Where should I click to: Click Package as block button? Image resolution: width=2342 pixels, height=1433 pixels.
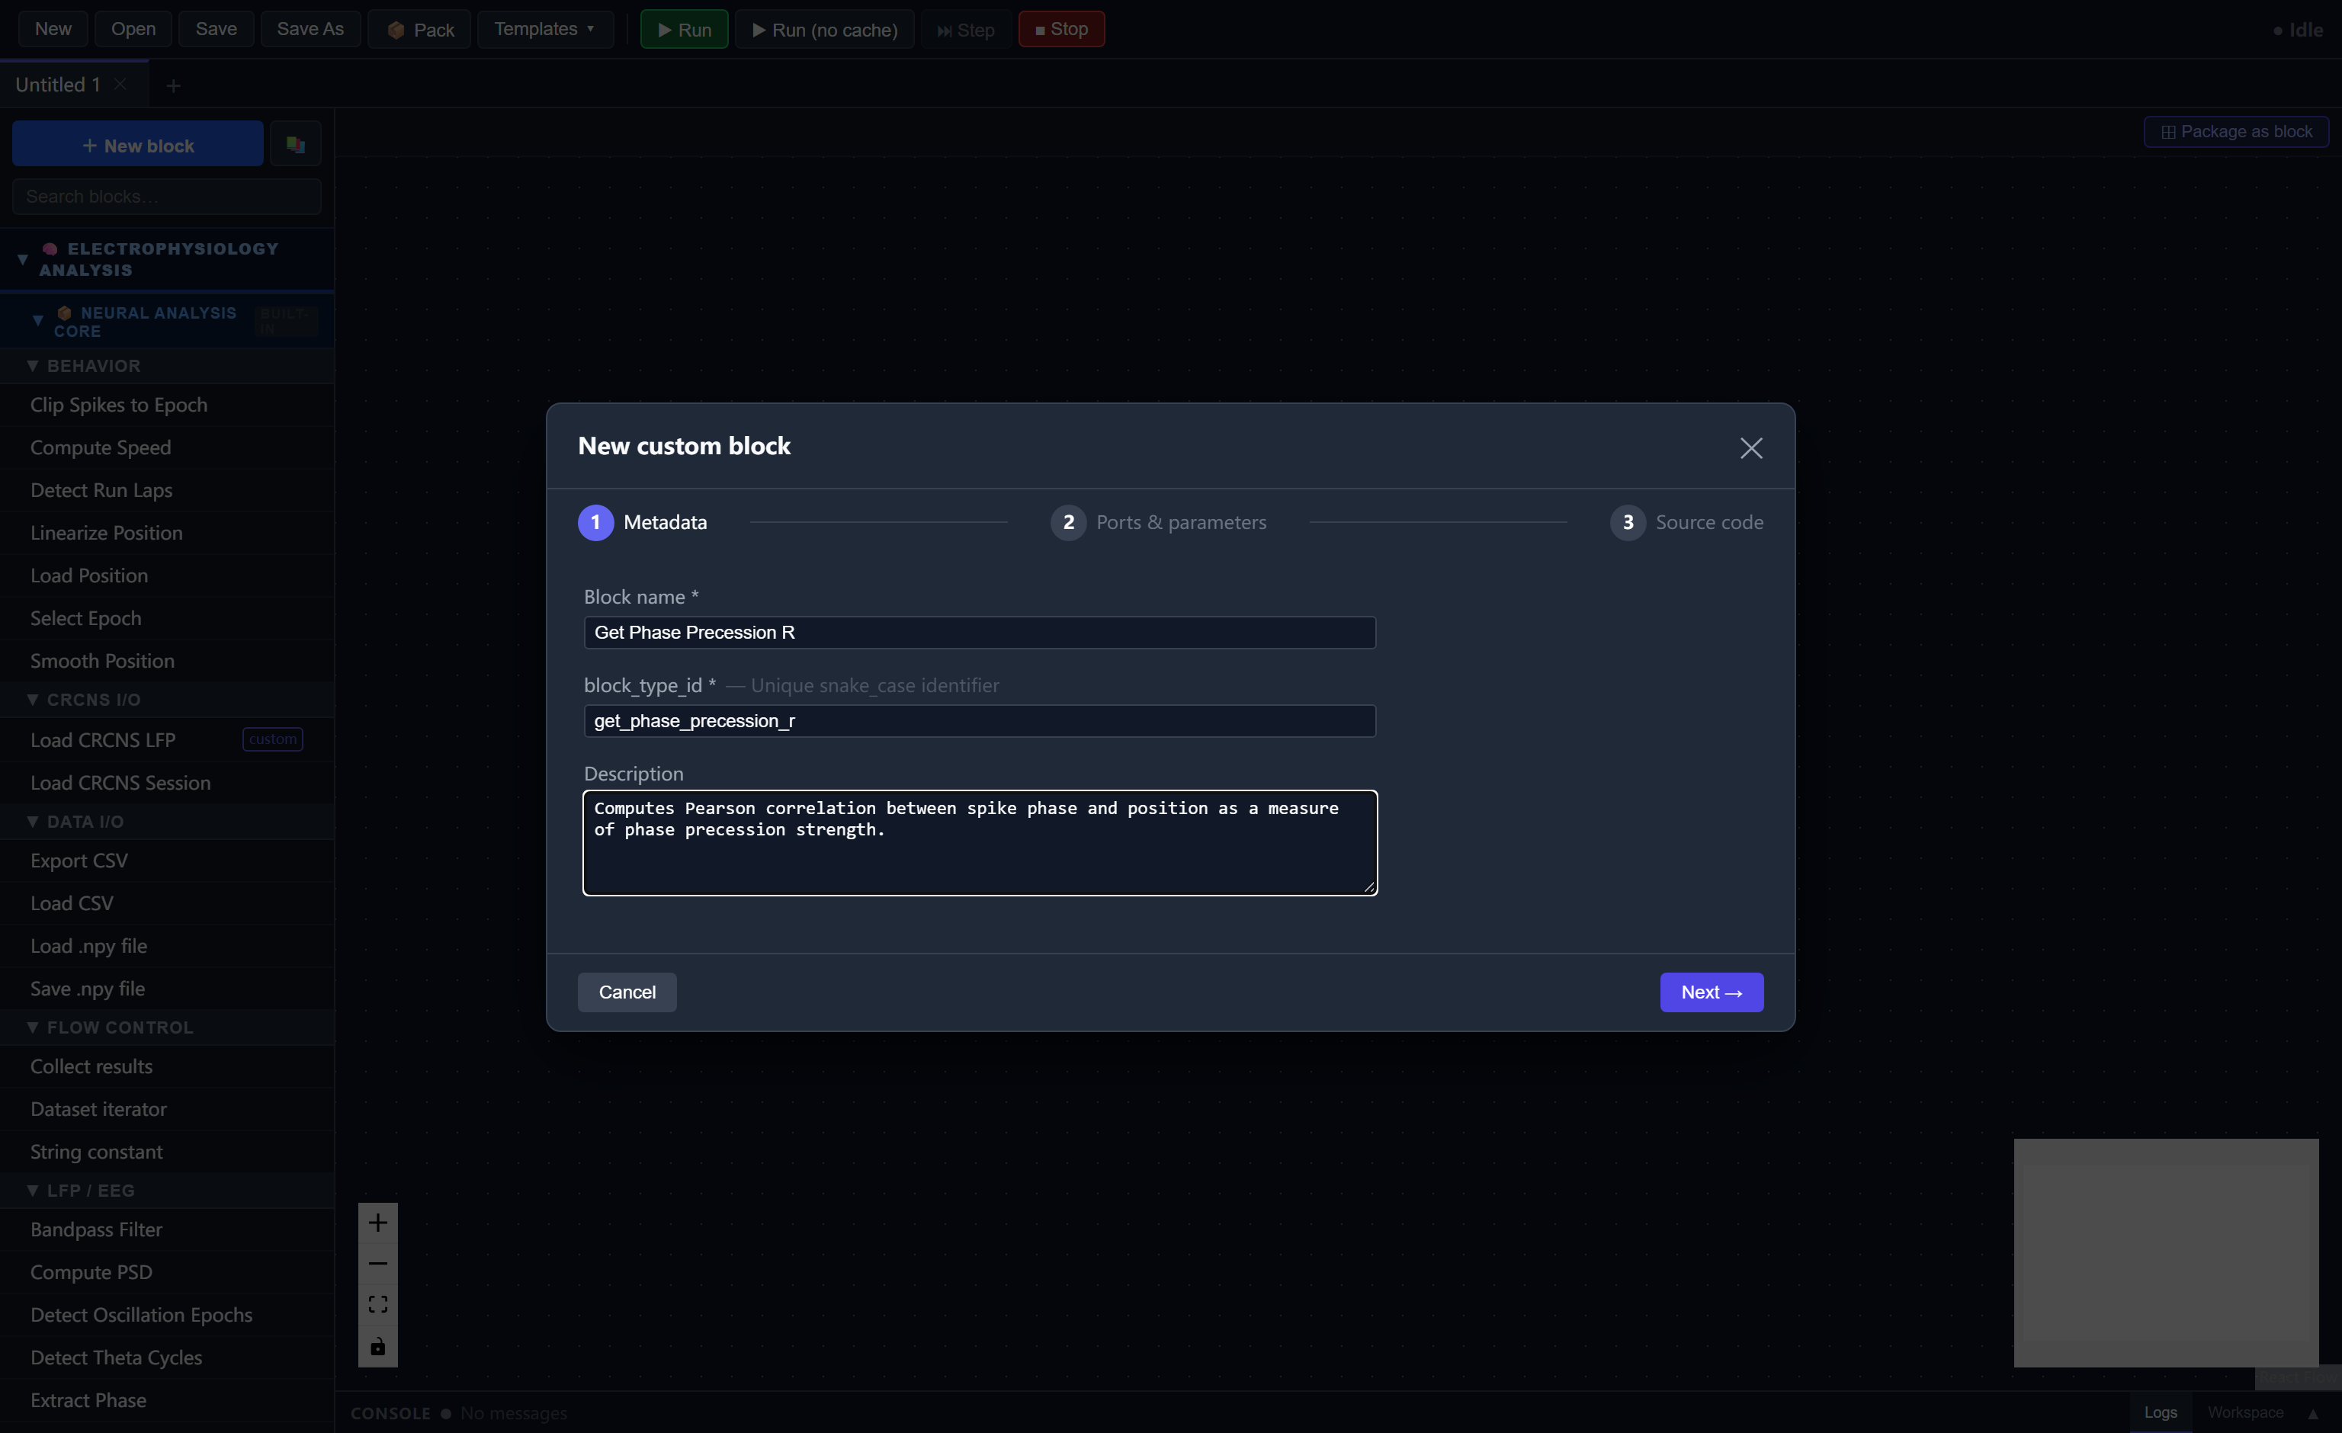(x=2235, y=131)
